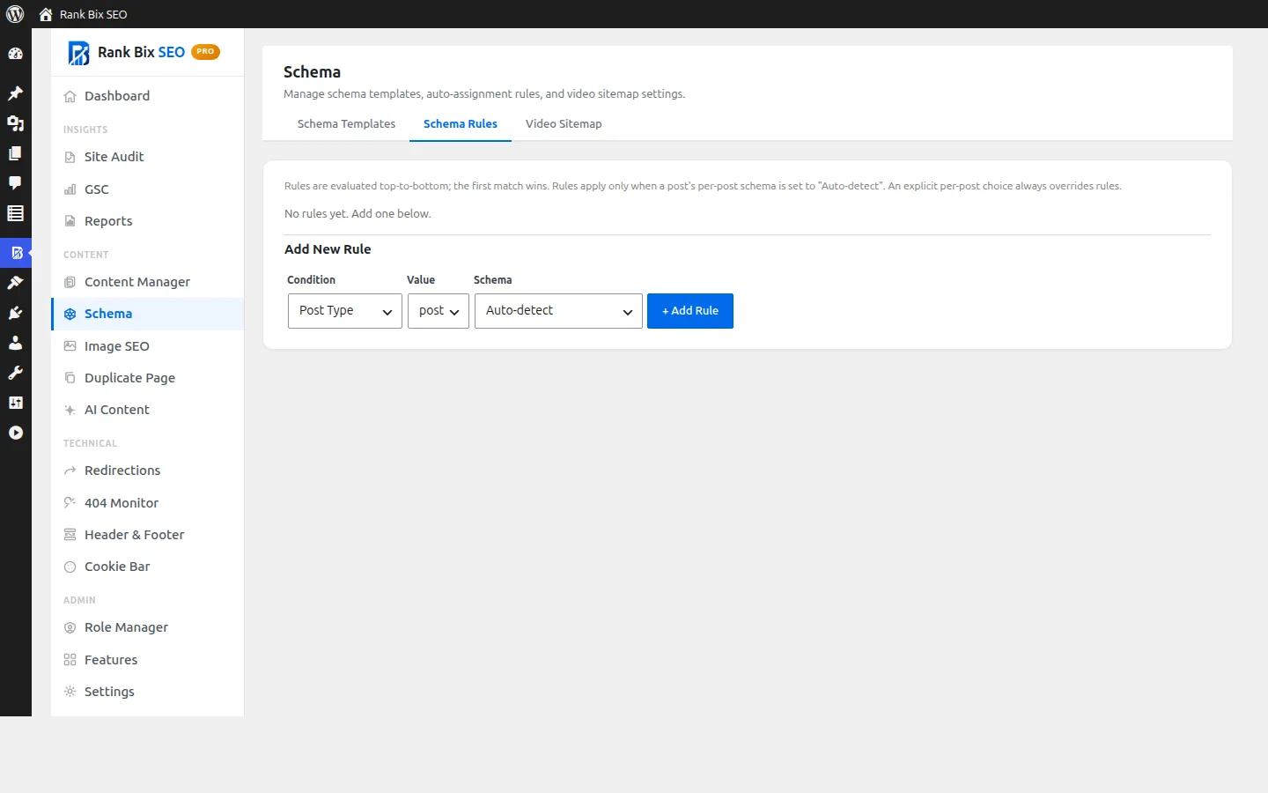
Task: Open Header & Footer settings
Action: tap(148, 535)
